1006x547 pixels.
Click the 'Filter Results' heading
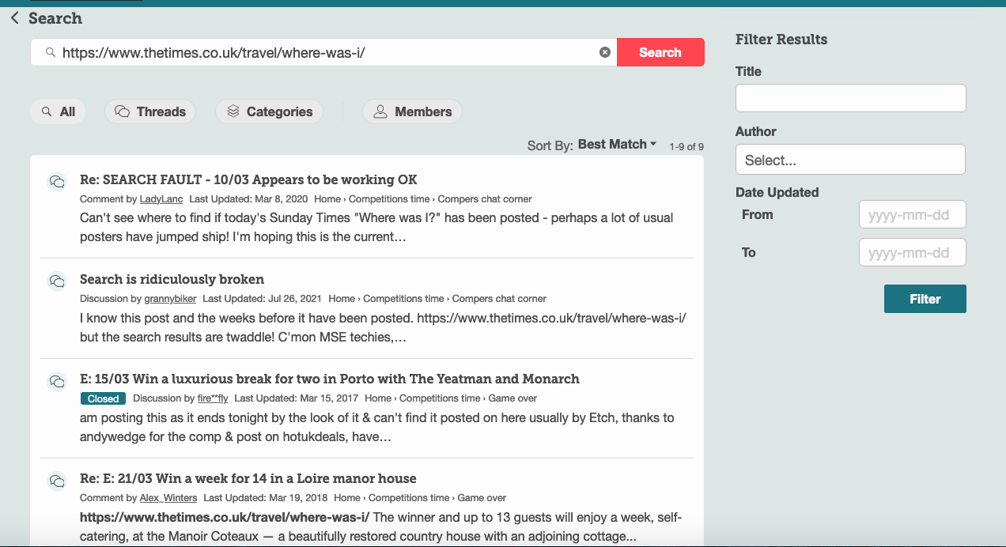(781, 40)
